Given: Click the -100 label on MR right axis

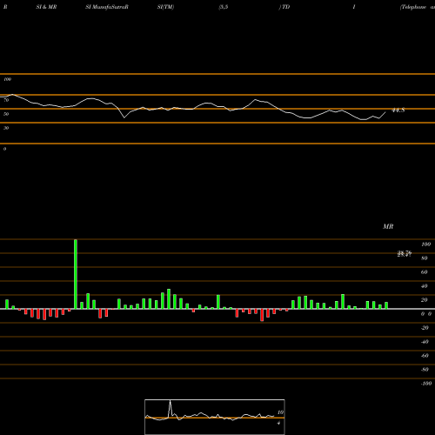Looking at the screenshot, I should 426,384.
